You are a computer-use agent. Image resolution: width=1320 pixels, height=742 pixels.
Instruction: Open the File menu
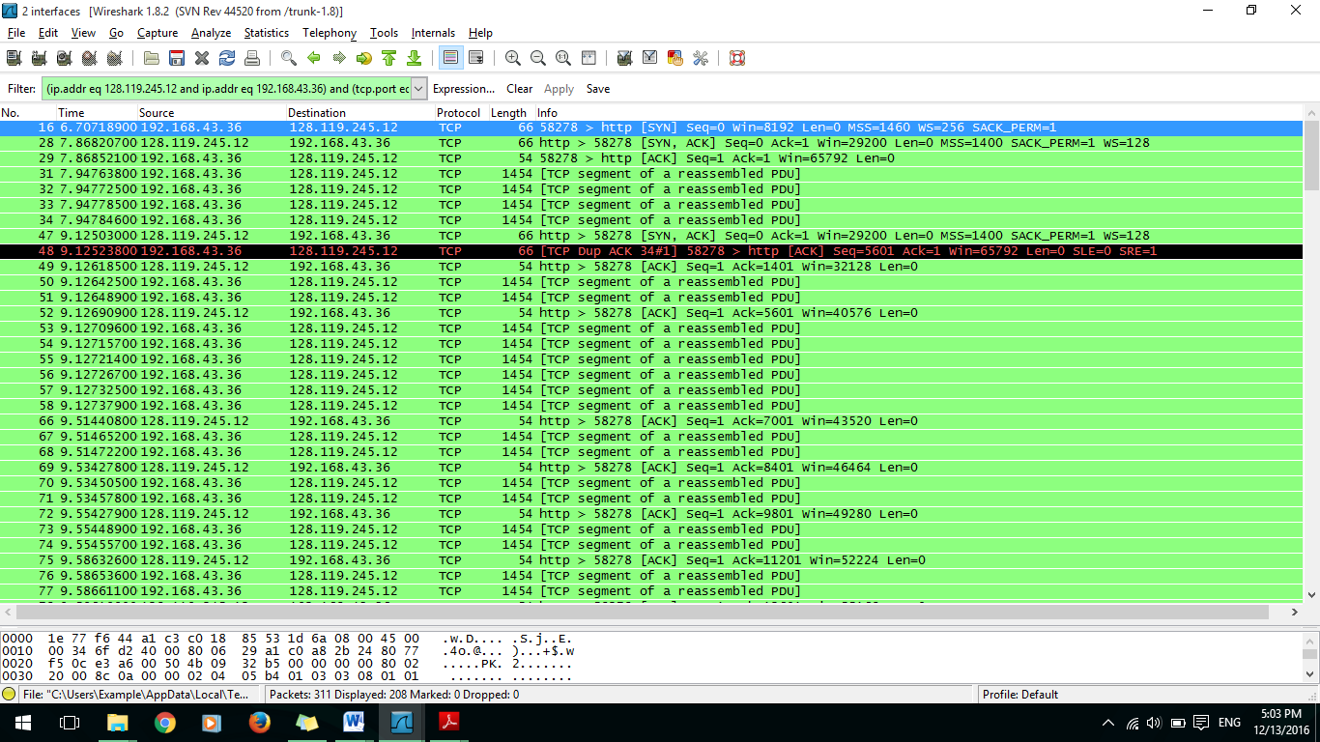(16, 33)
